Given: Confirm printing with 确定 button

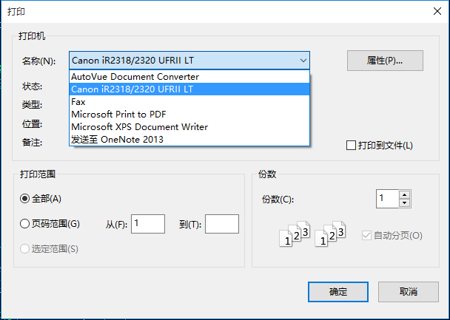Looking at the screenshot, I should (x=337, y=291).
